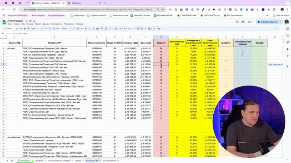Open the Вставка menu
This screenshot has height=163, width=291.
pos(30,24)
